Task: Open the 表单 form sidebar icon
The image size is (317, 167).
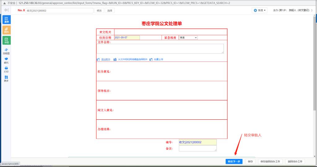Action: pos(7,20)
